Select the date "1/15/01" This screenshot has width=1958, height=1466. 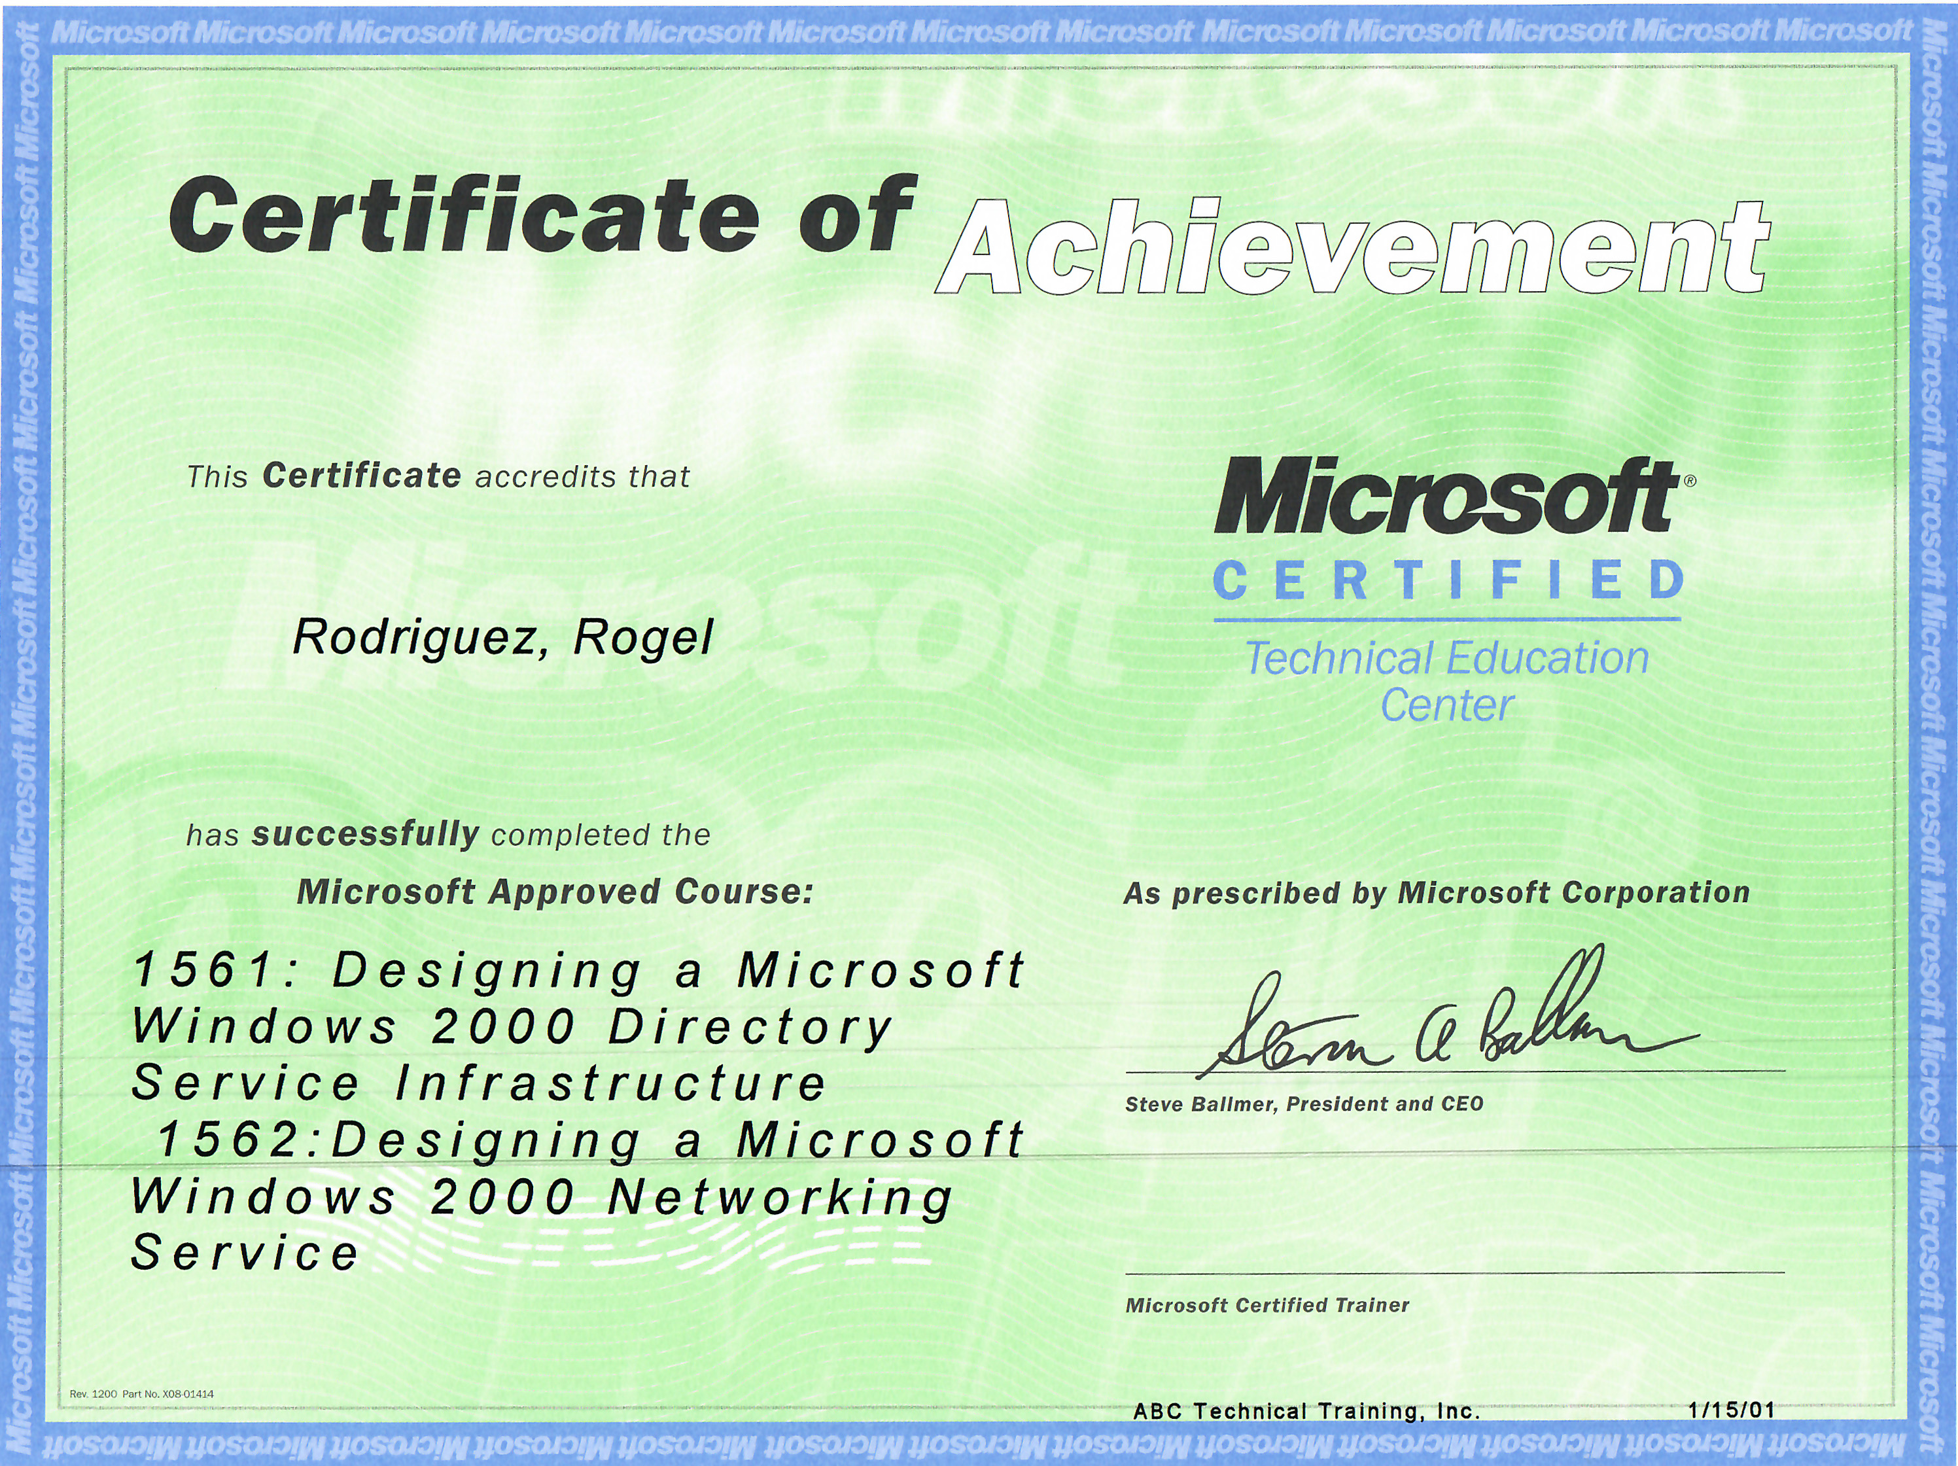point(1732,1409)
